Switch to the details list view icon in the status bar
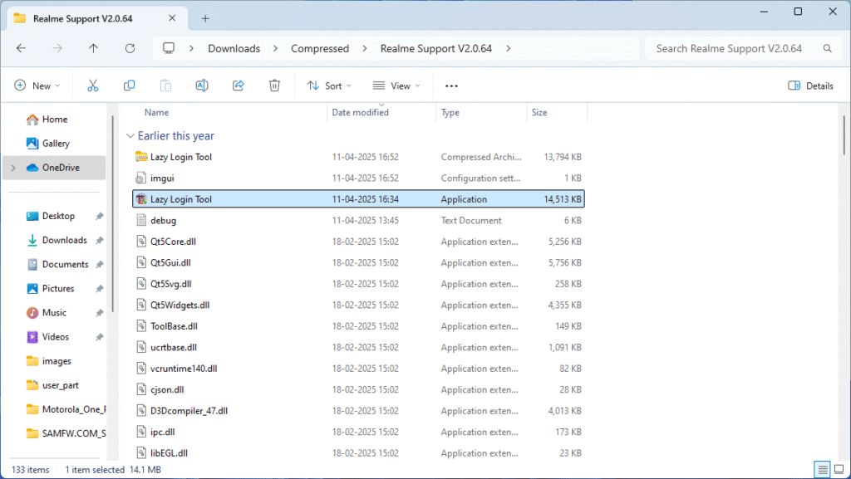Screen dimensions: 851x479 tap(822, 469)
